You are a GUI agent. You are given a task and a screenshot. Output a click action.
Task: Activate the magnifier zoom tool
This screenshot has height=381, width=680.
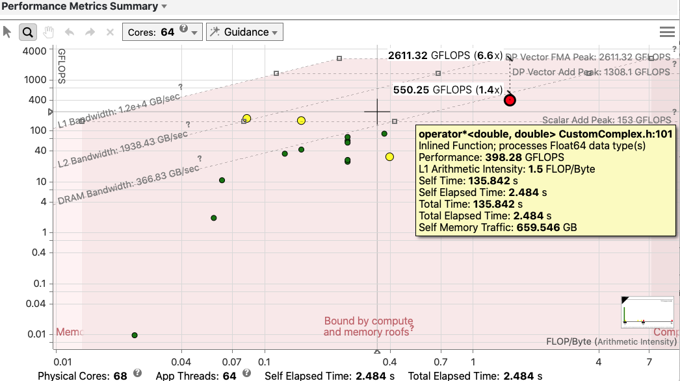(x=27, y=31)
